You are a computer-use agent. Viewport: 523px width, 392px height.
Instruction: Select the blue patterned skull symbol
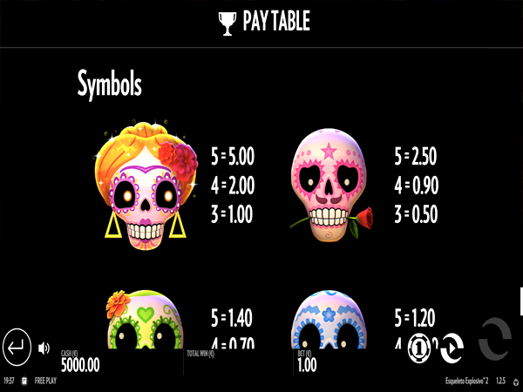(329, 320)
